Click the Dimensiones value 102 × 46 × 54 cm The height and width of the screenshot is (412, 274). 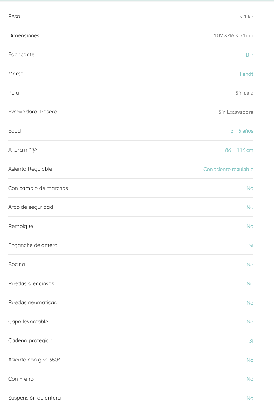[x=234, y=35]
